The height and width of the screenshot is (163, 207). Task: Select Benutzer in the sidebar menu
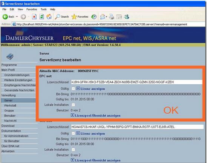(10, 116)
